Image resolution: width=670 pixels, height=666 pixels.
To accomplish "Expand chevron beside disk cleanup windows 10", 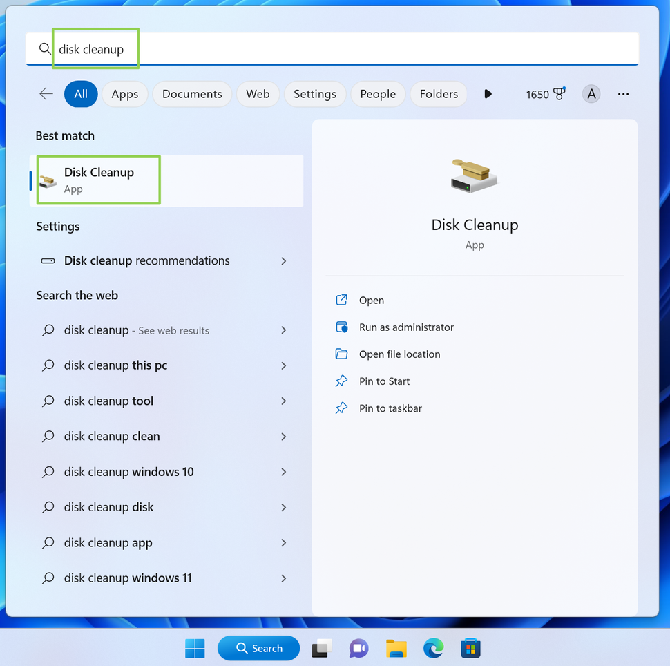I will point(284,472).
